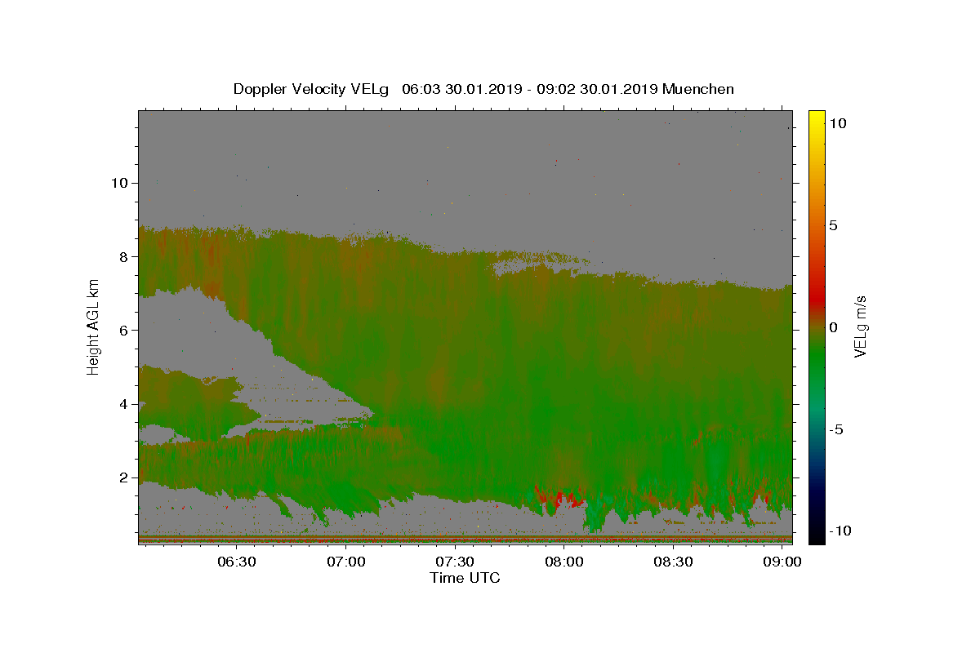This screenshot has height=653, width=980.
Task: Click the '08:30' time tick label
Action: (674, 562)
